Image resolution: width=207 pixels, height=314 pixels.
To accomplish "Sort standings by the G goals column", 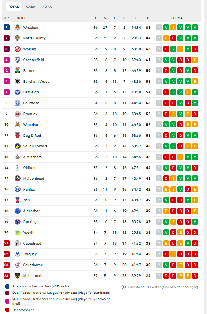I will (136, 18).
